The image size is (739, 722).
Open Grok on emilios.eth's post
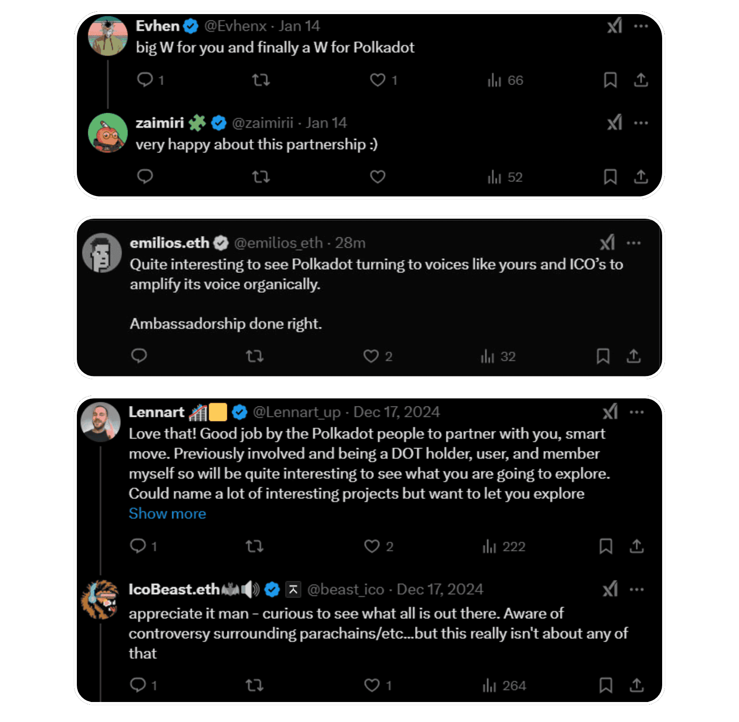[x=608, y=242]
